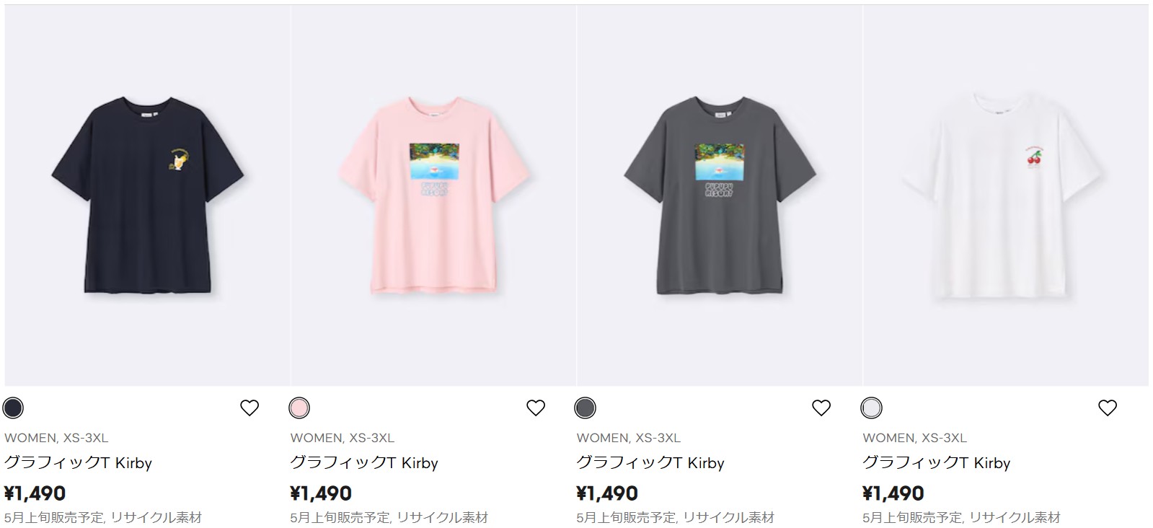
Task: Tap heart icon under white Kirby T-shirt
Action: tap(1108, 408)
